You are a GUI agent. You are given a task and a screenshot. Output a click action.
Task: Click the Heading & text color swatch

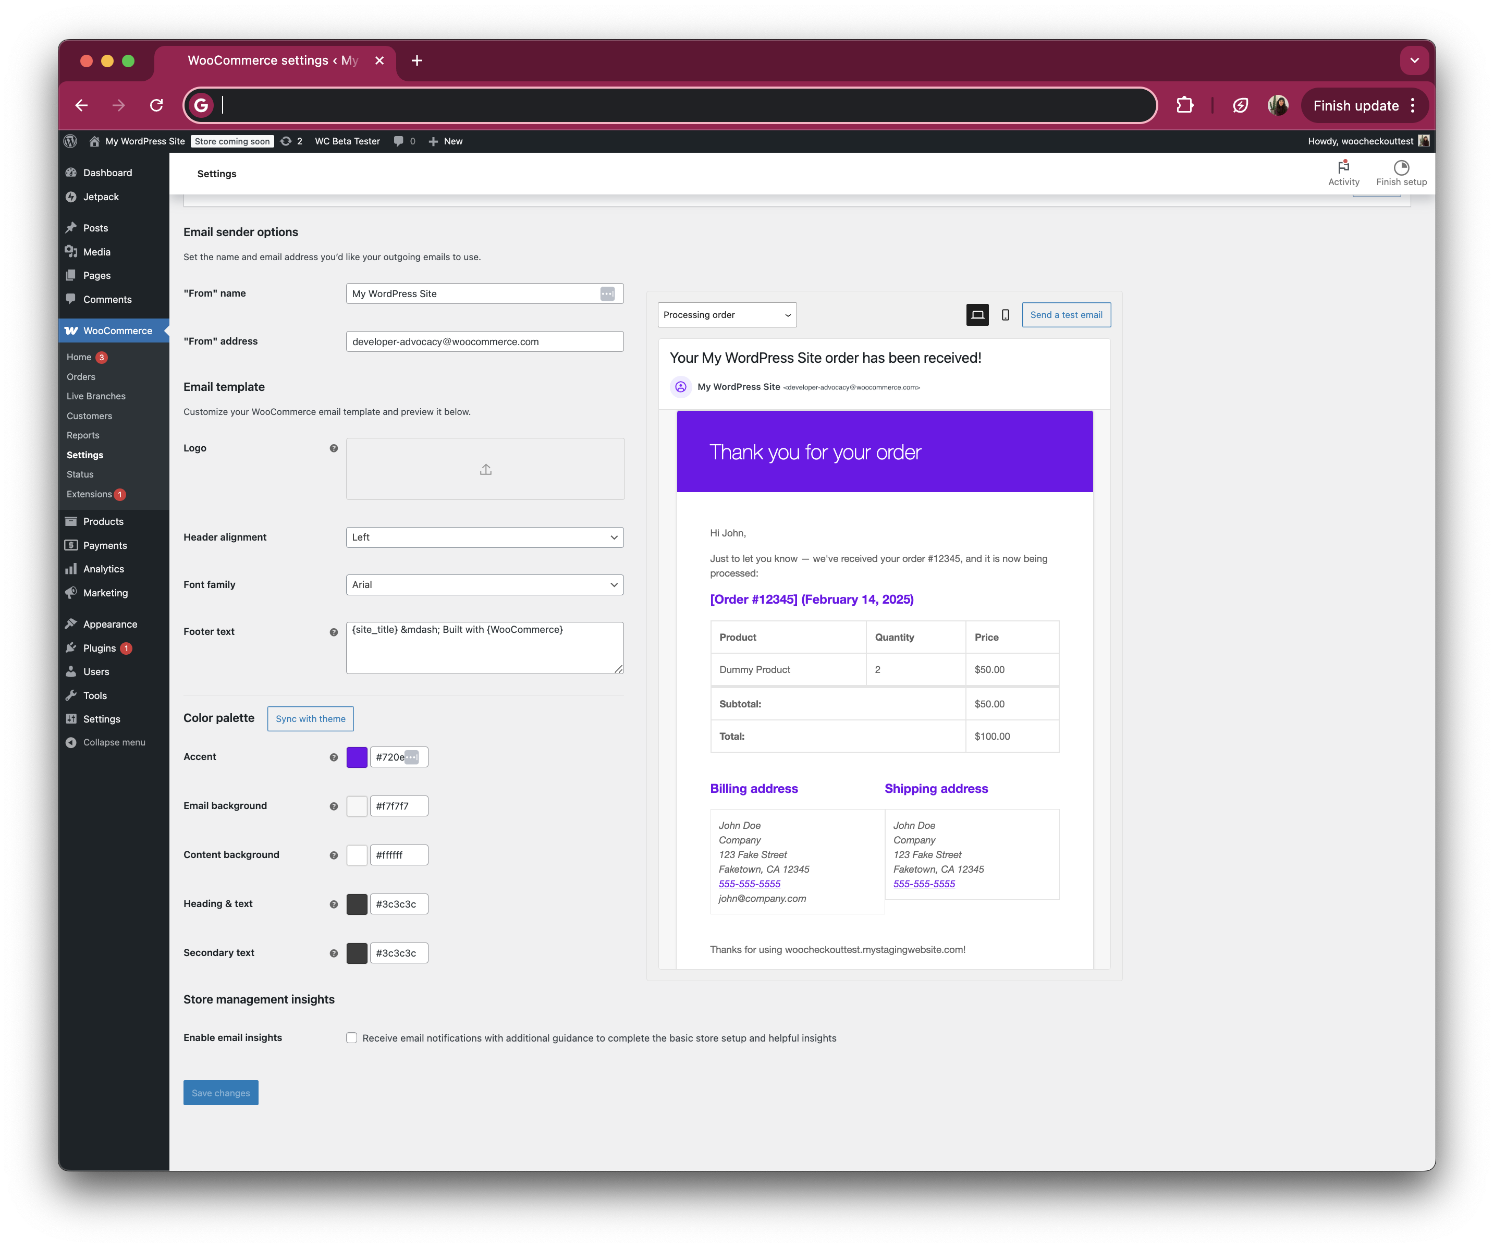357,904
